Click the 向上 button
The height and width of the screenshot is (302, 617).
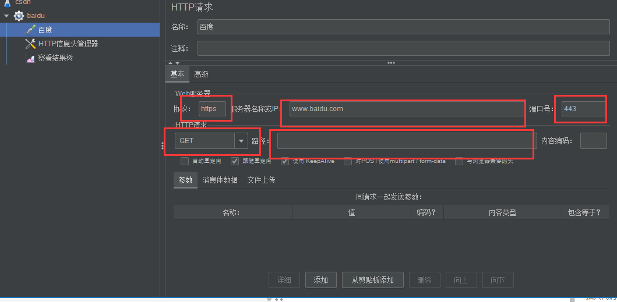[x=461, y=280]
